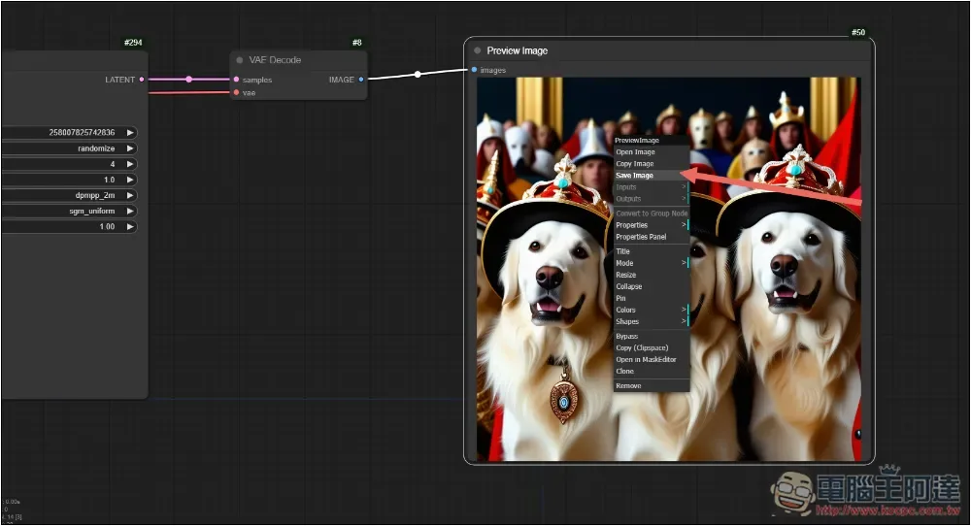971x526 pixels.
Task: Expand the Outputs submenu
Action: click(x=652, y=199)
